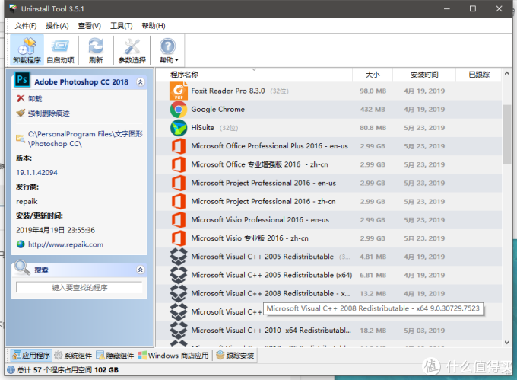
Task: Click the magnifier search panel icon
Action: [22, 267]
